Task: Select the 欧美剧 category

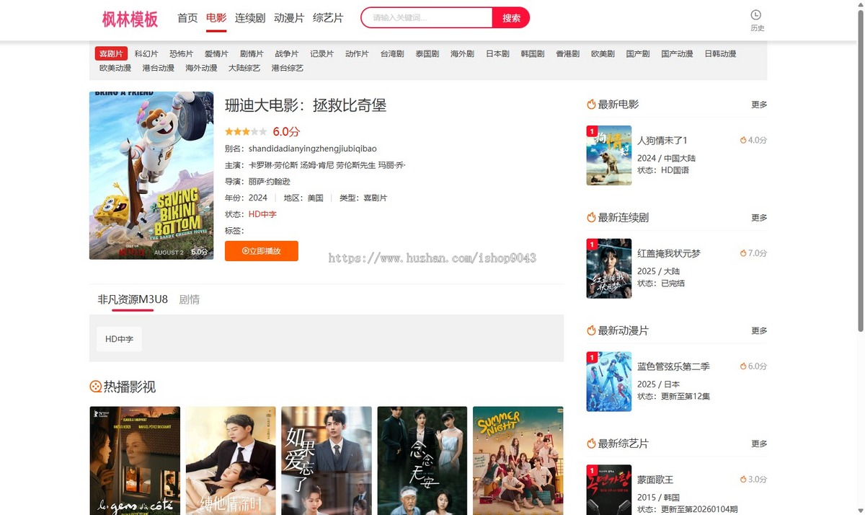Action: click(x=603, y=54)
